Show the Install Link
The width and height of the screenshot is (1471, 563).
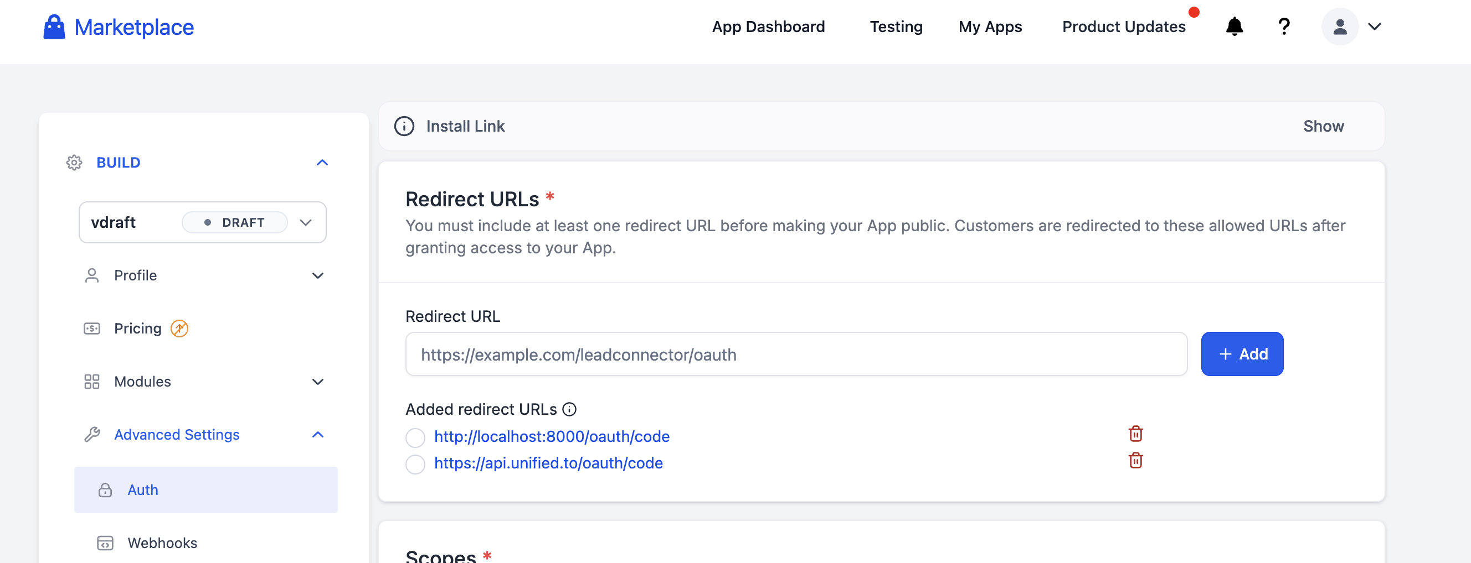[1323, 126]
